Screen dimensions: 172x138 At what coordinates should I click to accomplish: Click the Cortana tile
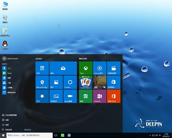[x=70, y=82]
